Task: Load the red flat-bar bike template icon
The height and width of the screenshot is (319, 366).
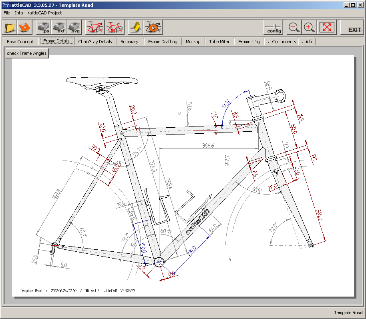Action: click(115, 27)
